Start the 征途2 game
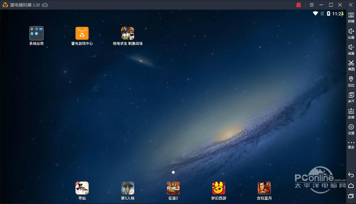The height and width of the screenshot is (204, 356). coord(173,188)
